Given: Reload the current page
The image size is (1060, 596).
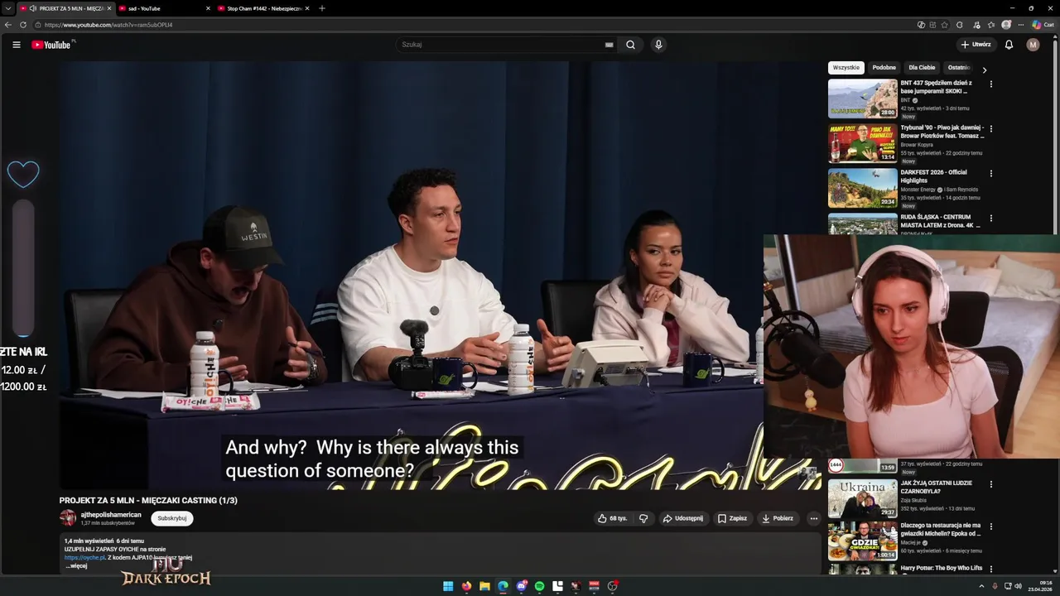Looking at the screenshot, I should pyautogui.click(x=23, y=25).
